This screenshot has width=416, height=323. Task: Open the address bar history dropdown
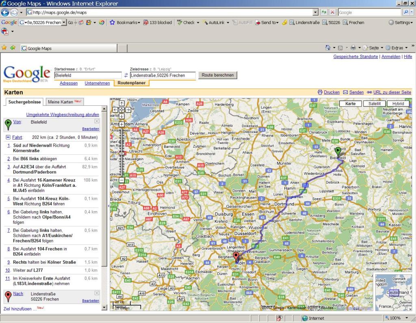pyautogui.click(x=315, y=12)
